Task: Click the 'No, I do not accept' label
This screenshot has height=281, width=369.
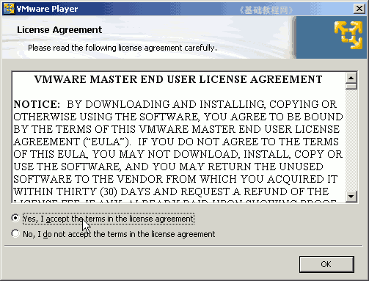Action: point(119,234)
